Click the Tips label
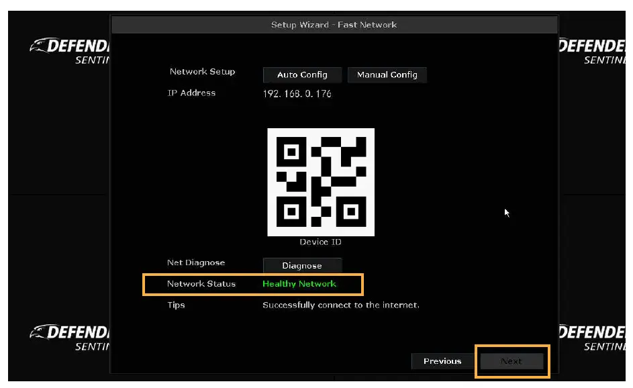 [x=176, y=305]
